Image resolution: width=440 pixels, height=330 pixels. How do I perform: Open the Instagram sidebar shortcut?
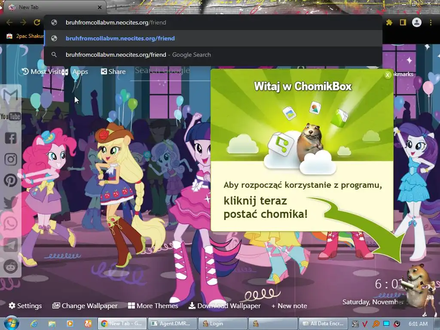click(11, 159)
